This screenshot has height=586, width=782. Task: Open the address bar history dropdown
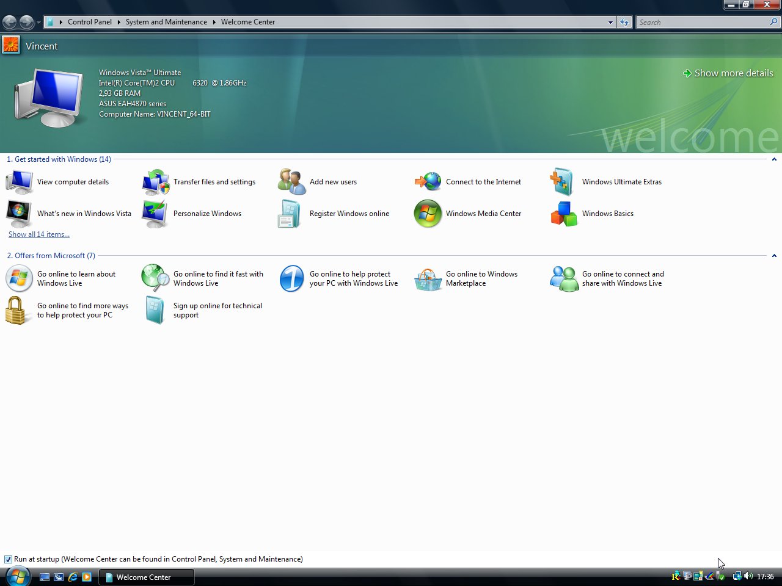pos(610,23)
